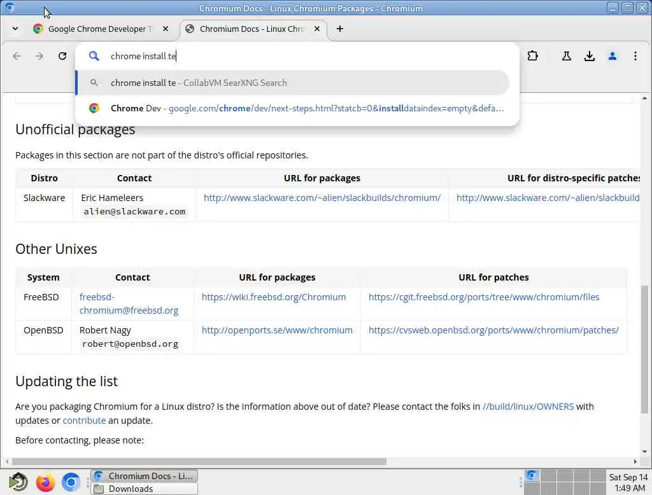The width and height of the screenshot is (652, 495).
Task: Open the Downloads toolbar icon
Action: 589,56
